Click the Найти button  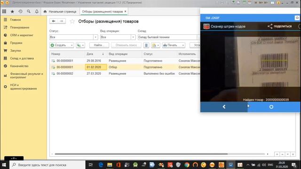99,45
